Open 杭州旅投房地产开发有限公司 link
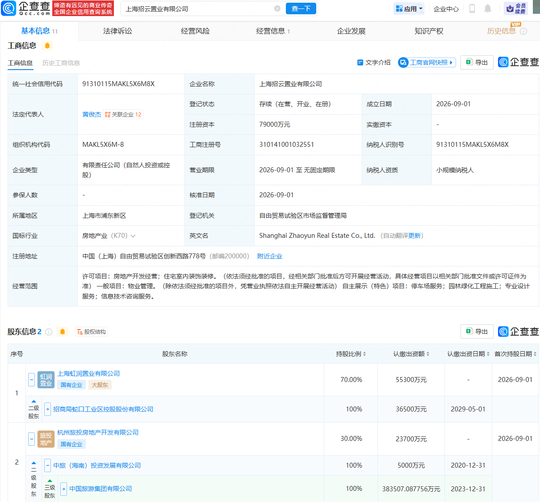The width and height of the screenshot is (540, 502). point(98,432)
